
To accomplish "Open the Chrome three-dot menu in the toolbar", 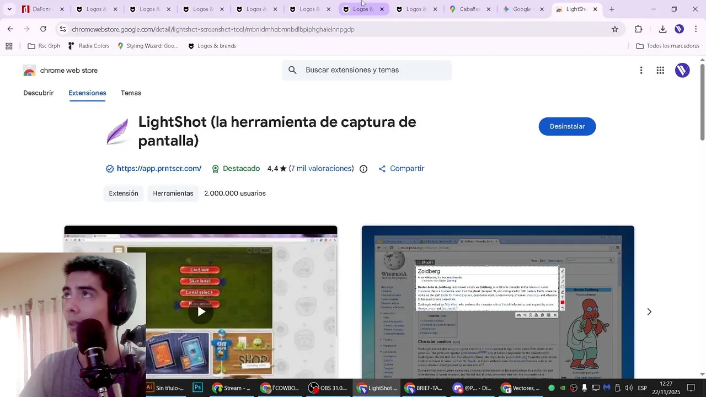I will coord(695,29).
